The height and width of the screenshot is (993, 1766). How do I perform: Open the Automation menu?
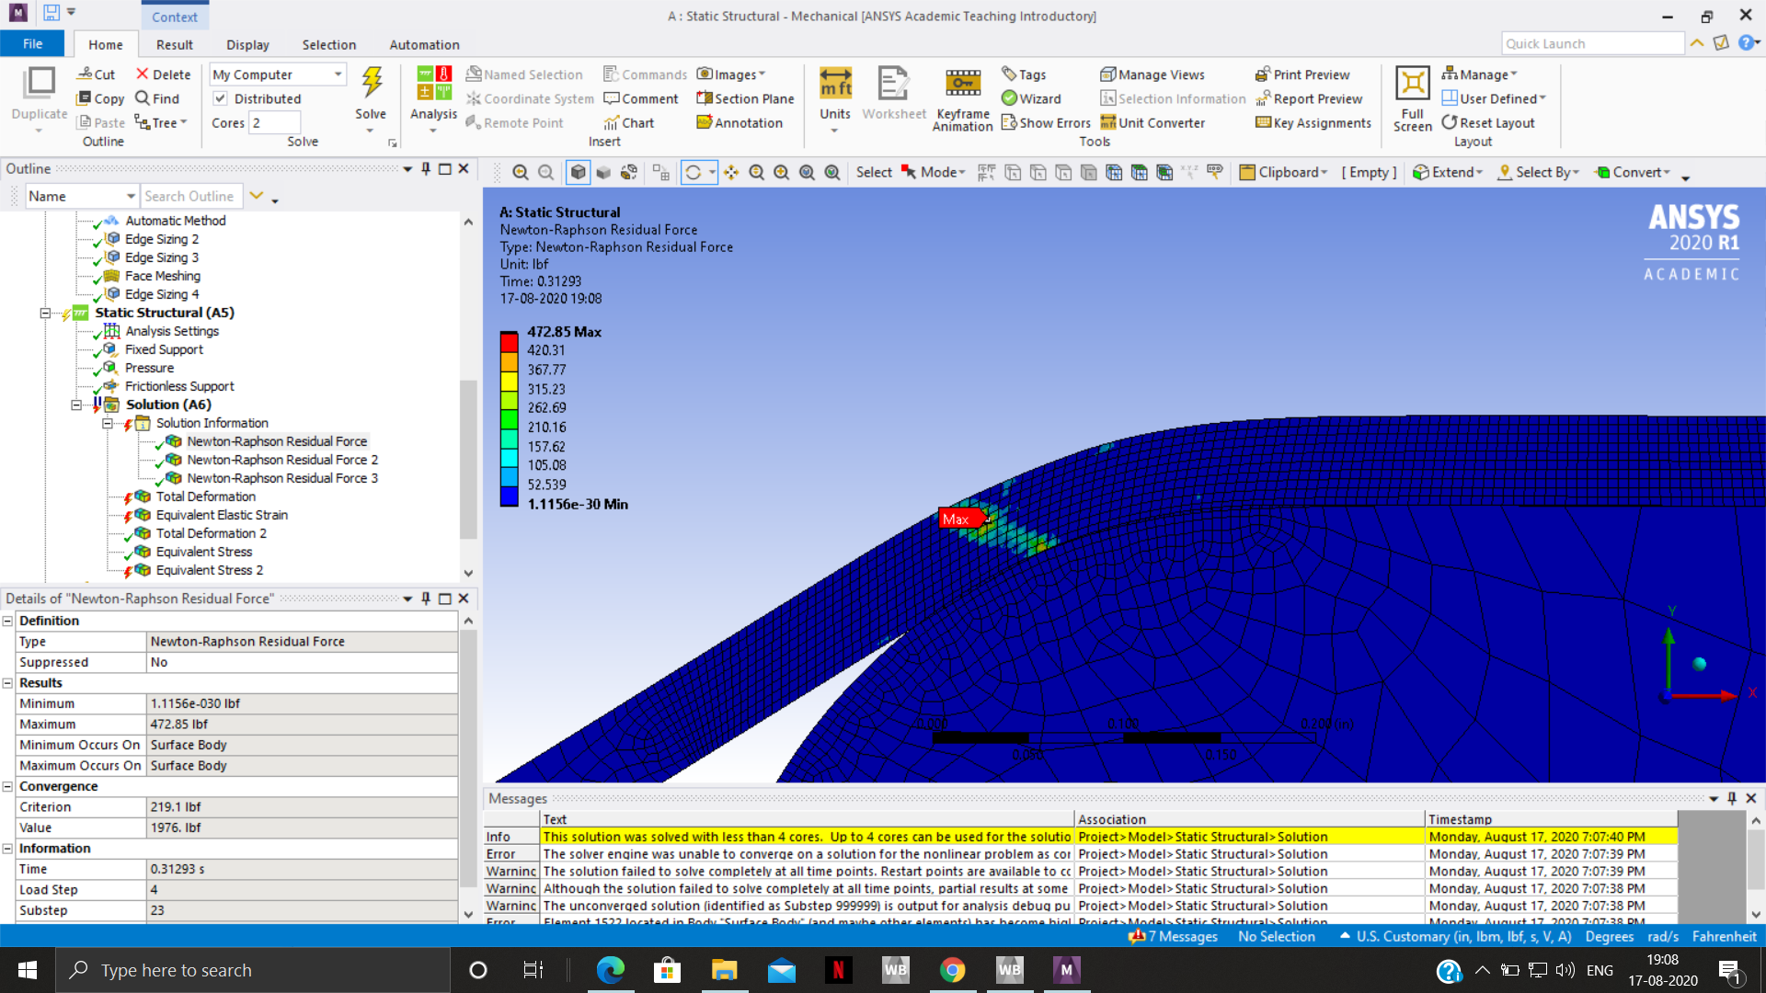pos(424,44)
